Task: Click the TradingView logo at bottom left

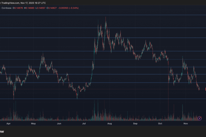Action: click(x=2, y=132)
